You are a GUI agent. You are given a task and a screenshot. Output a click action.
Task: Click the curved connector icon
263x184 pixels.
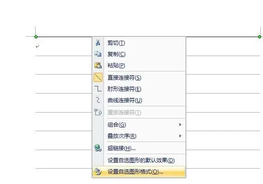pyautogui.click(x=98, y=100)
